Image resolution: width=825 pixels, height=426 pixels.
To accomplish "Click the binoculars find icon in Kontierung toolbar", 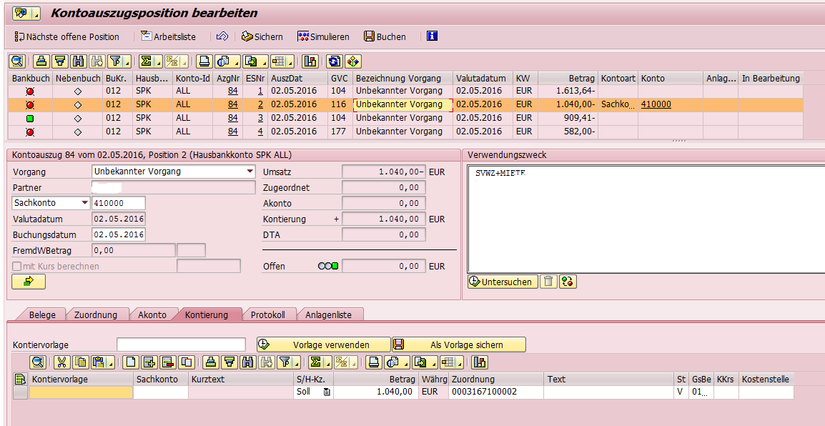I will pos(247,362).
